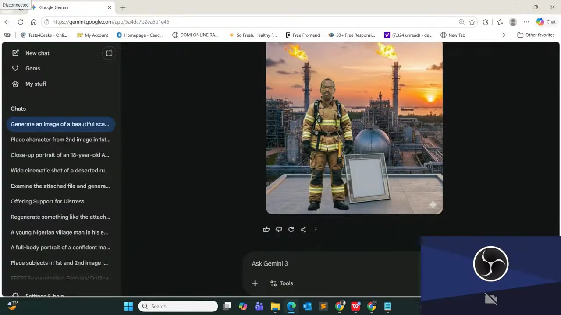Click the temporary chat dashed-square icon
Viewport: 561px width, 315px height.
(109, 53)
